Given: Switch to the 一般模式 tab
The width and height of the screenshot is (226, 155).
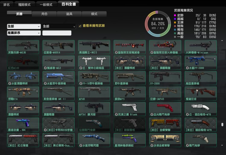Looking at the screenshot, I should pos(46,4).
